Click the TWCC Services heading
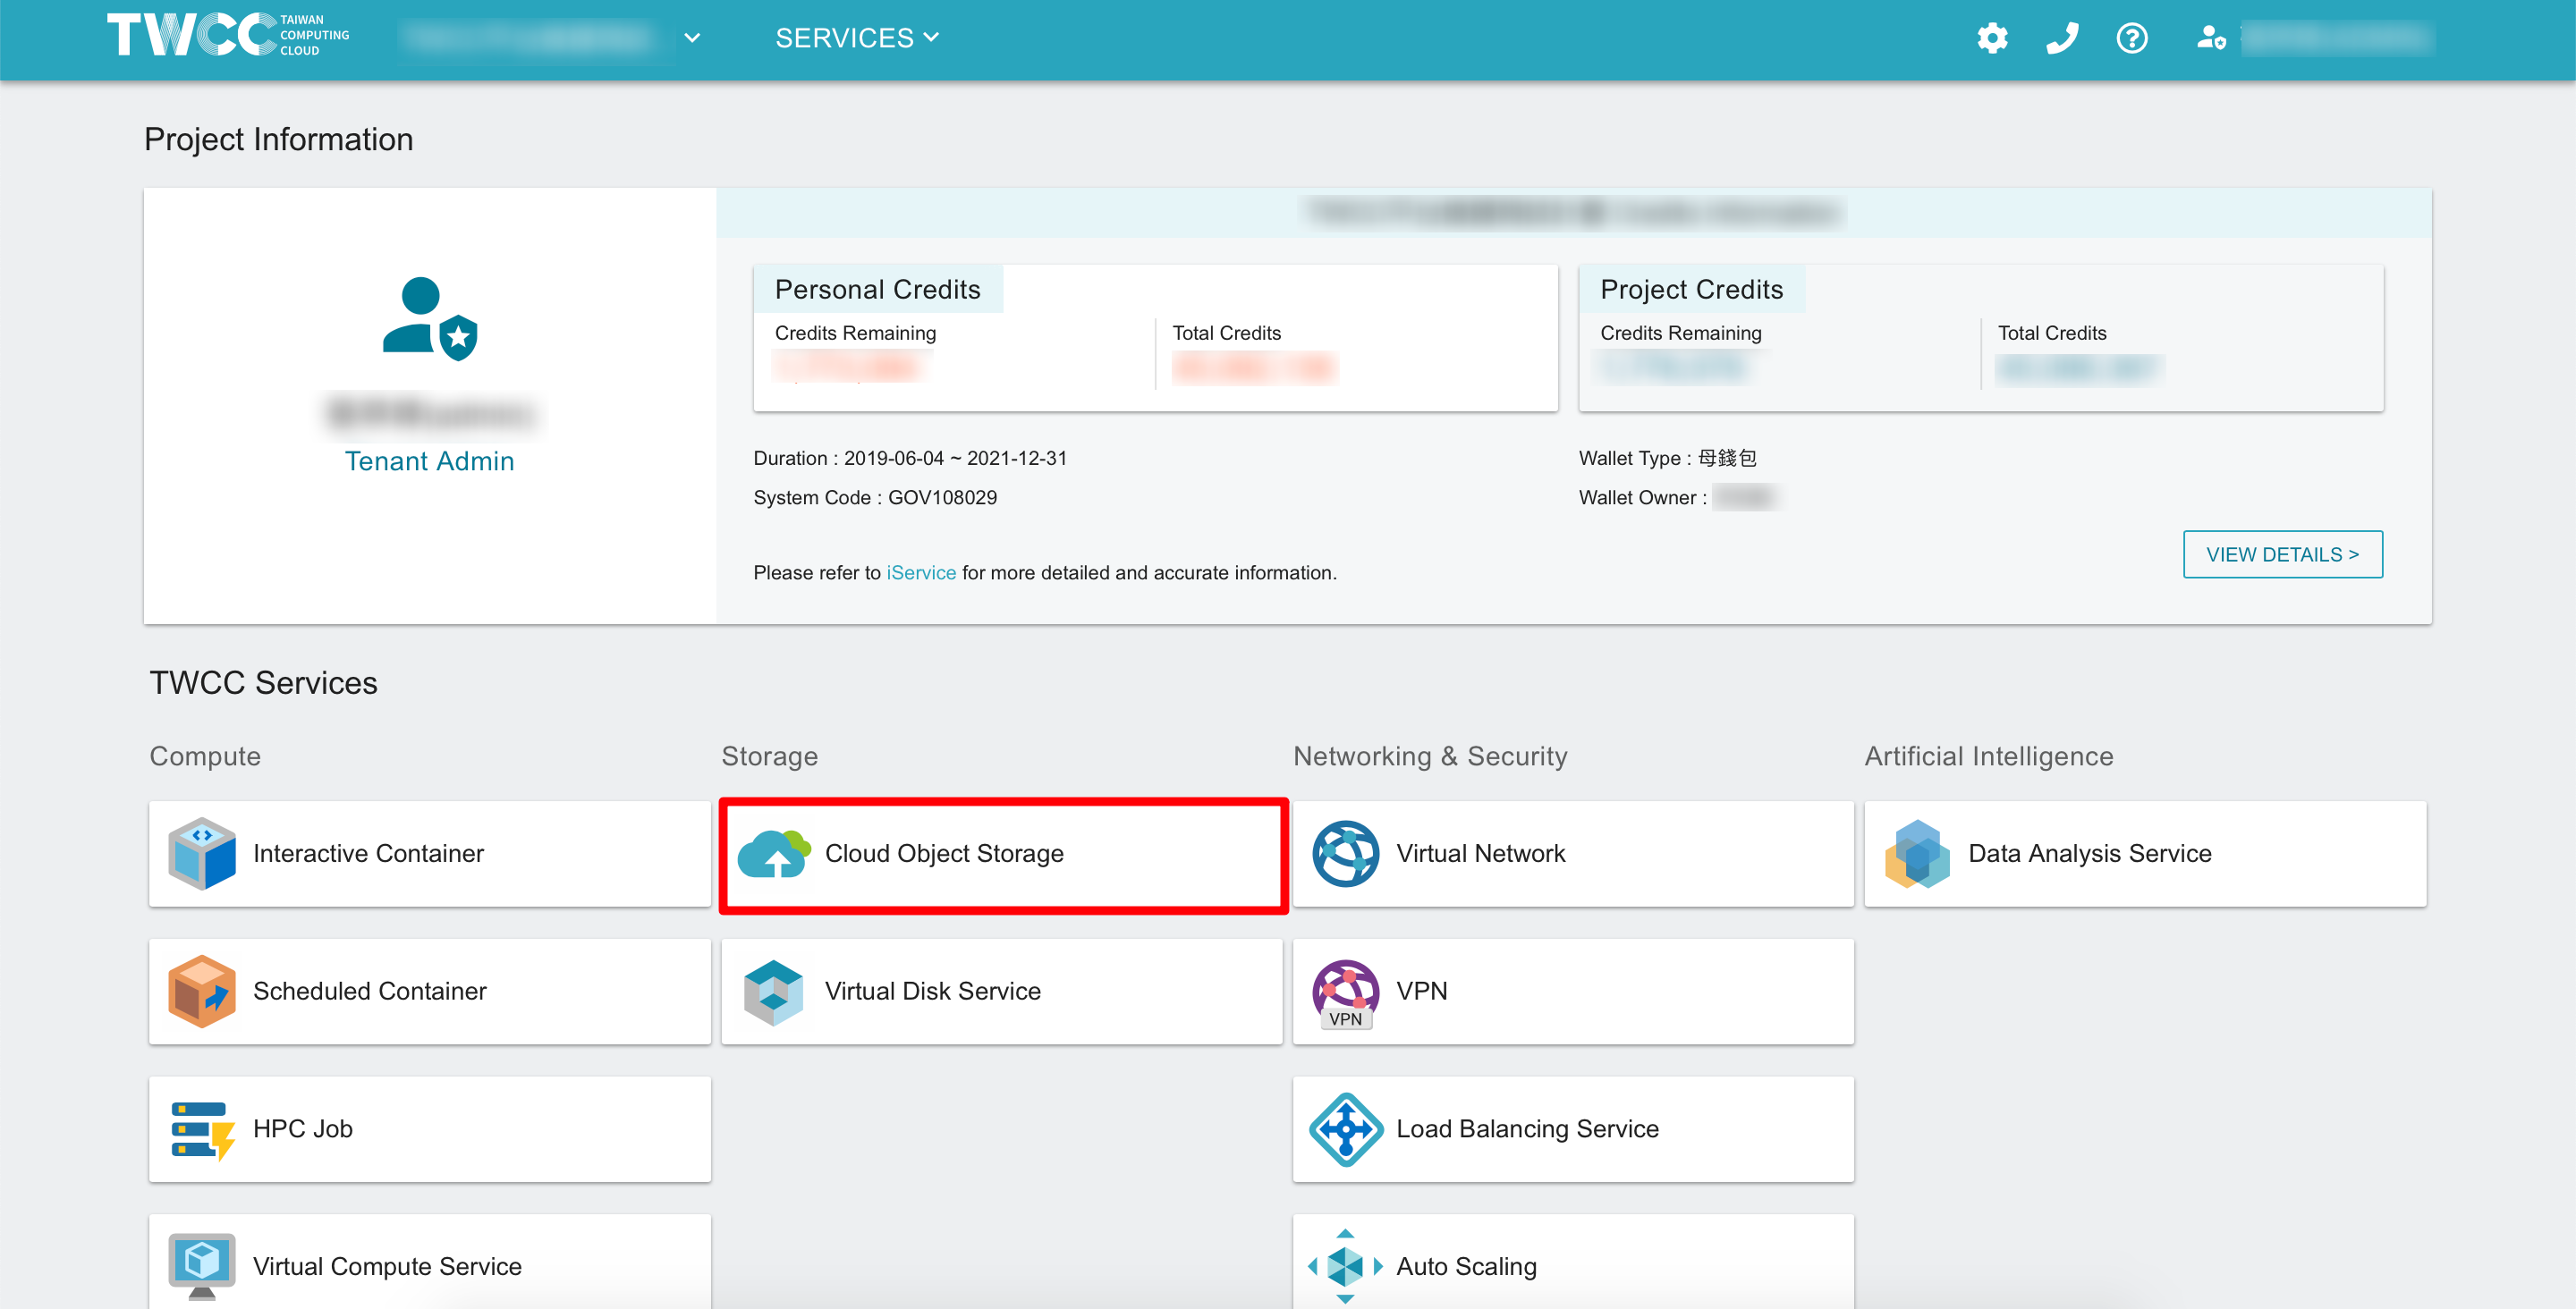This screenshot has width=2576, height=1309. [x=263, y=683]
